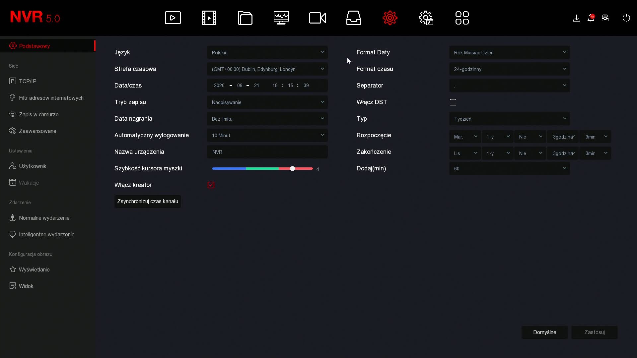The image size is (637, 358).
Task: Click the power/shutdown icon
Action: (x=626, y=18)
